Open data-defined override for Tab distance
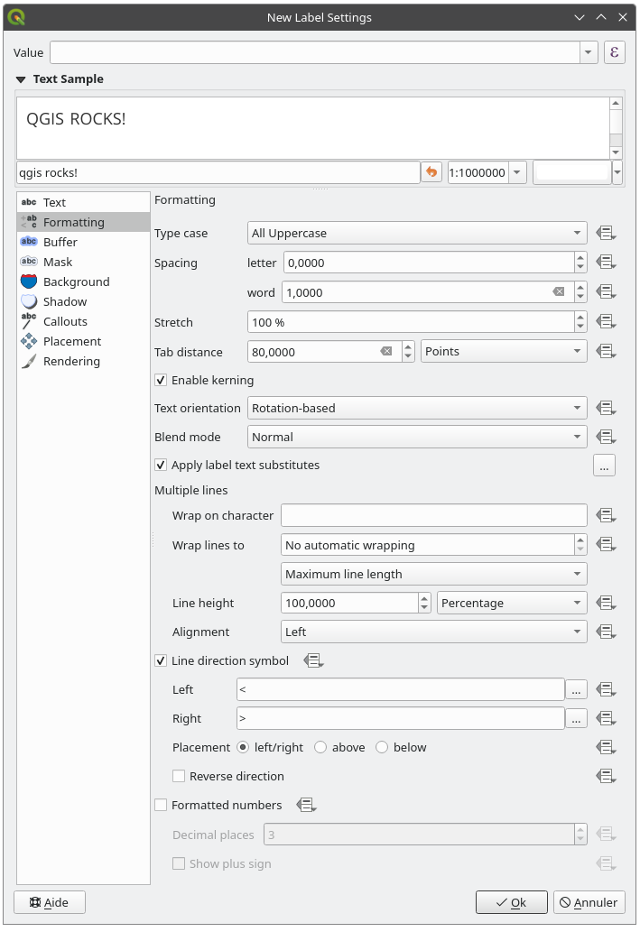 [x=606, y=351]
